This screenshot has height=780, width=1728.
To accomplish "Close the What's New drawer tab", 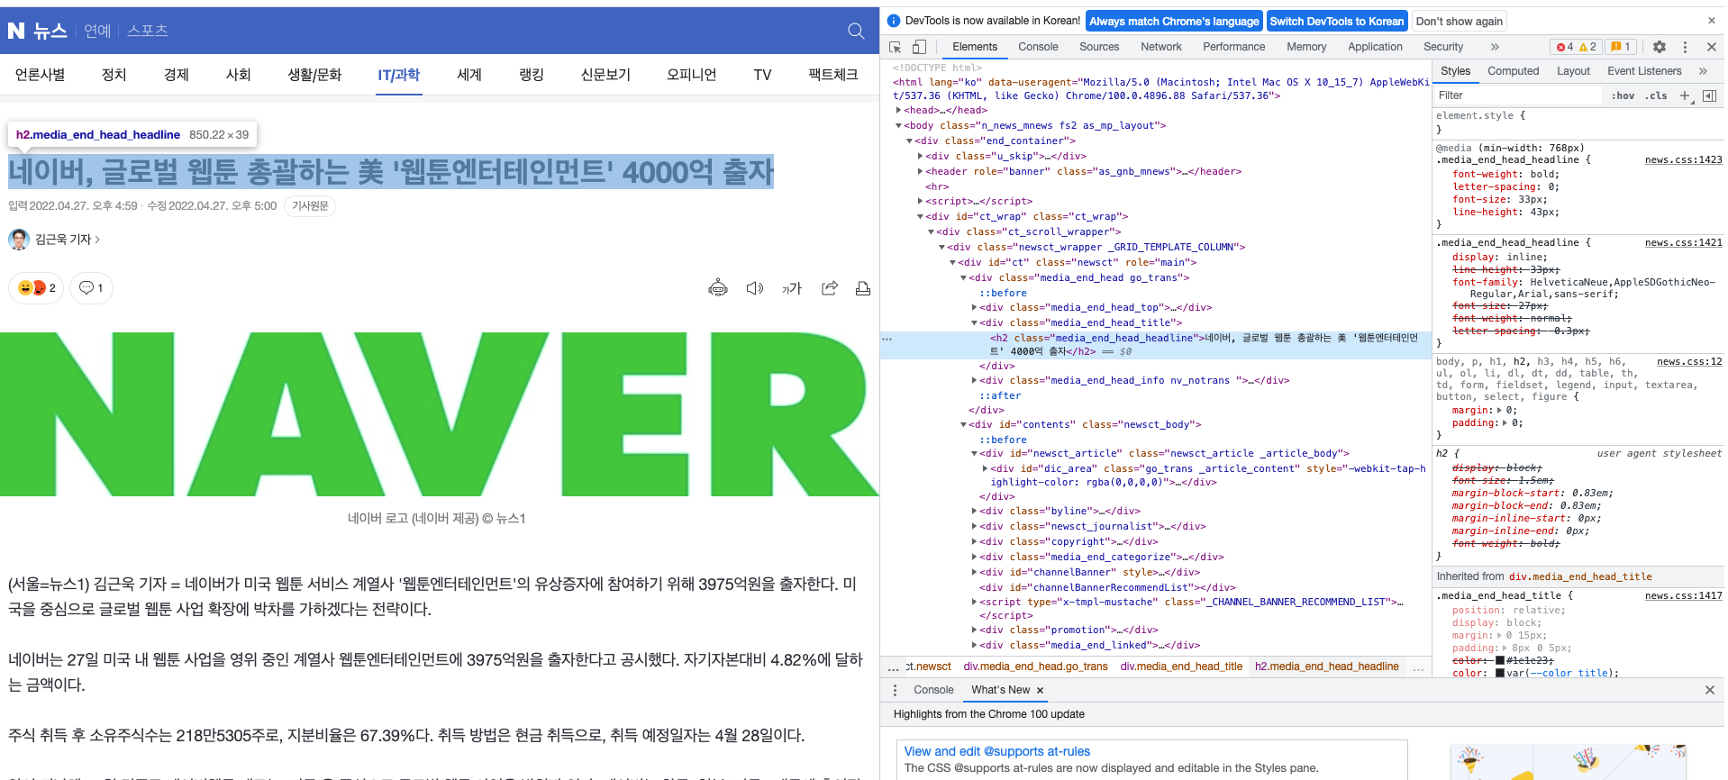I will pyautogui.click(x=1040, y=690).
